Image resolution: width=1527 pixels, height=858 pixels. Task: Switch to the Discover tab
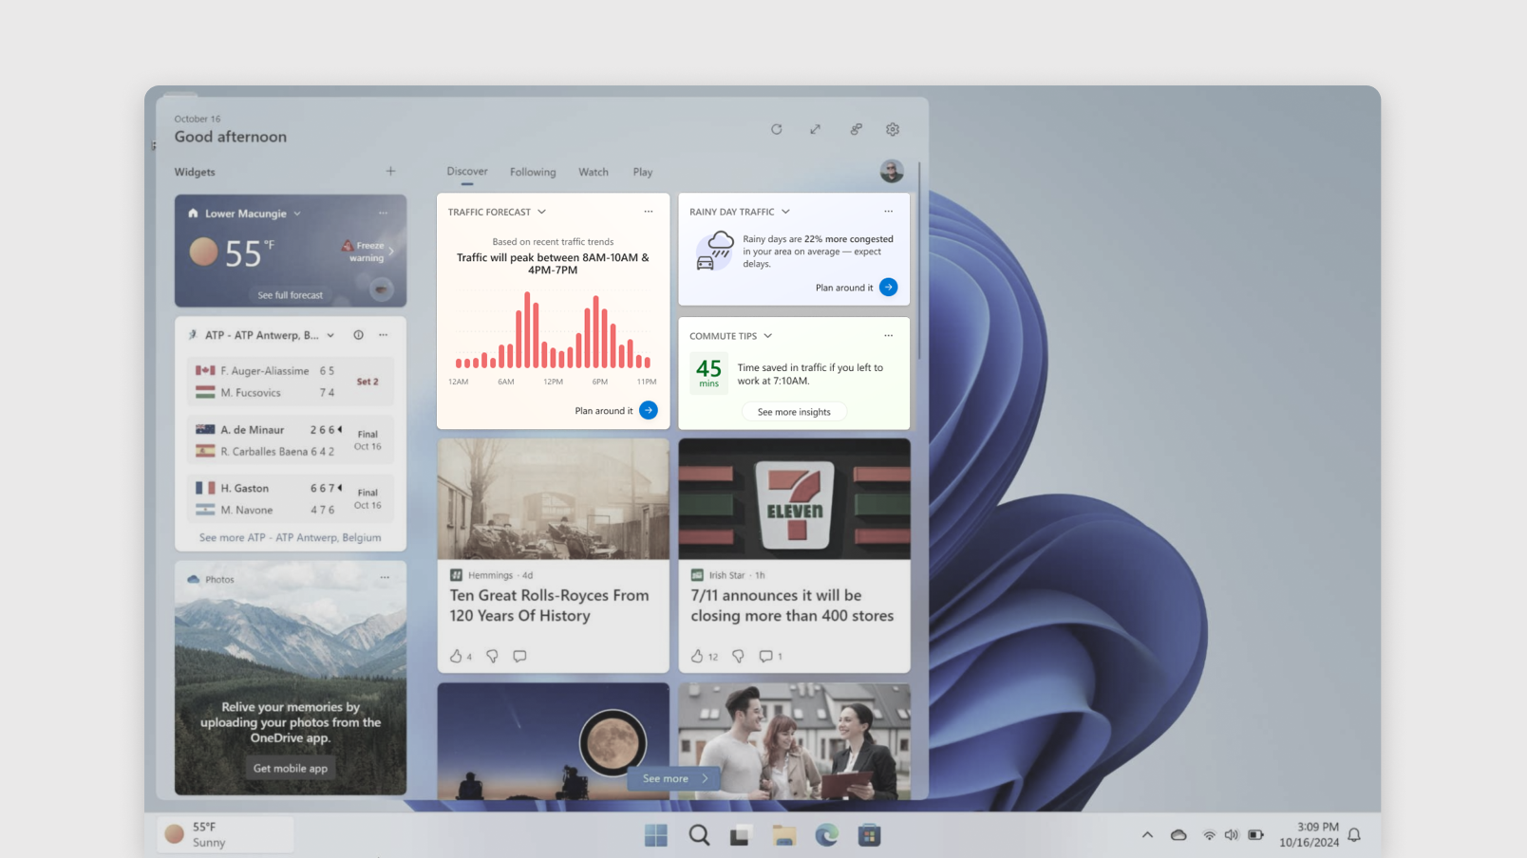pos(467,172)
